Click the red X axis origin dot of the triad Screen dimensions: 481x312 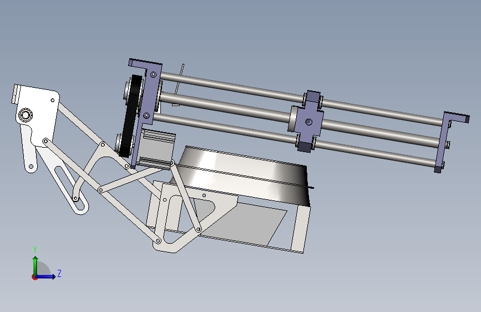point(34,278)
